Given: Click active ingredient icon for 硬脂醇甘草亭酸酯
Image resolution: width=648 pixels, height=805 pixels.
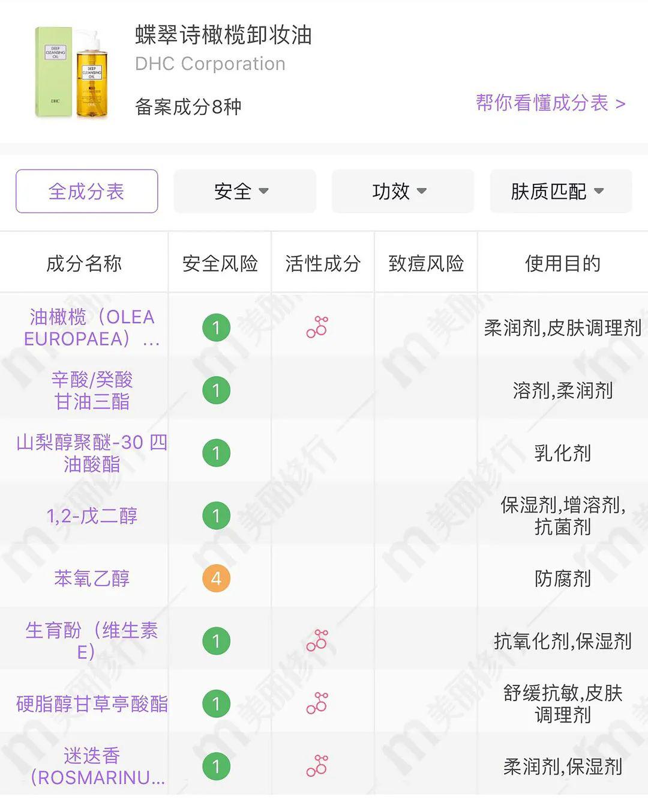Looking at the screenshot, I should coord(317,703).
